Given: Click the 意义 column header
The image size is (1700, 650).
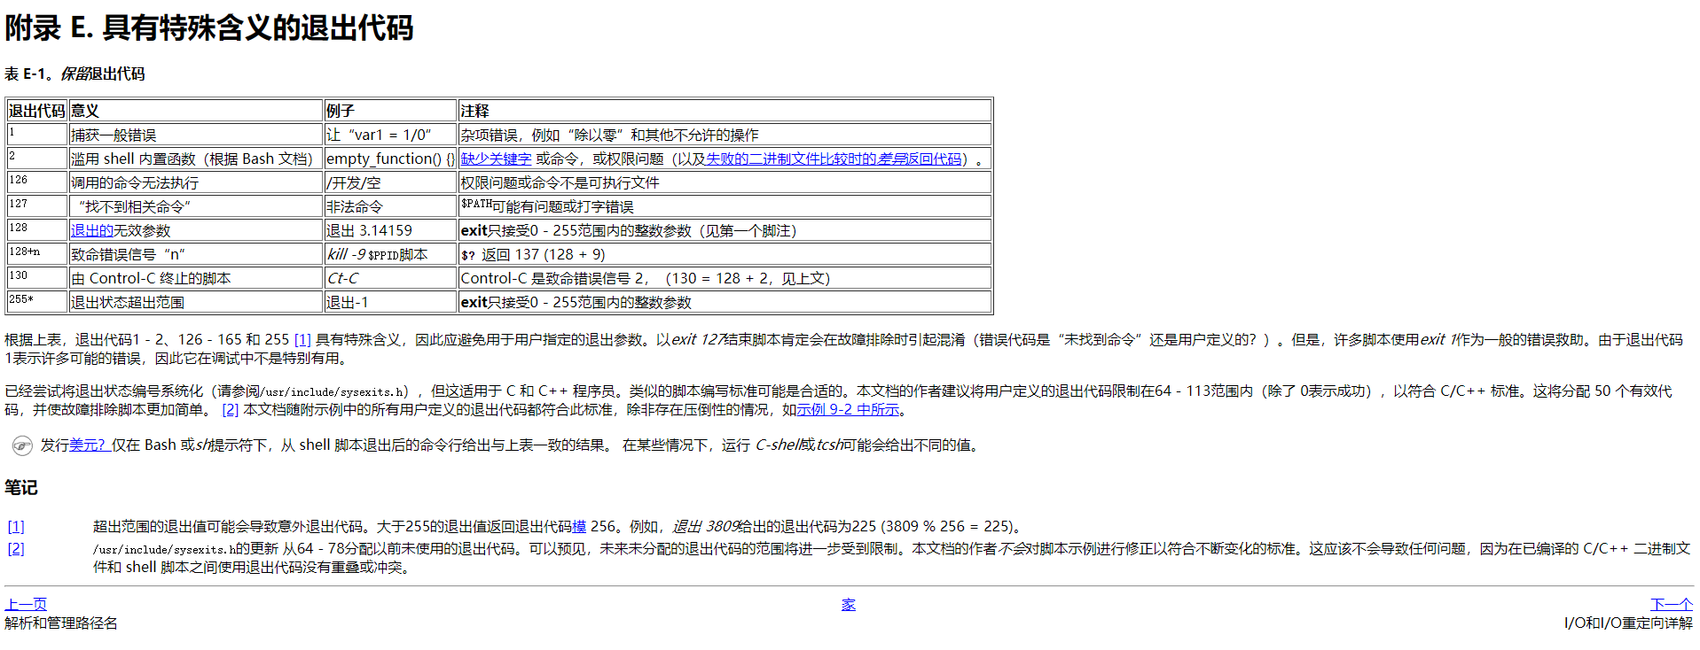Looking at the screenshot, I should 196,111.
